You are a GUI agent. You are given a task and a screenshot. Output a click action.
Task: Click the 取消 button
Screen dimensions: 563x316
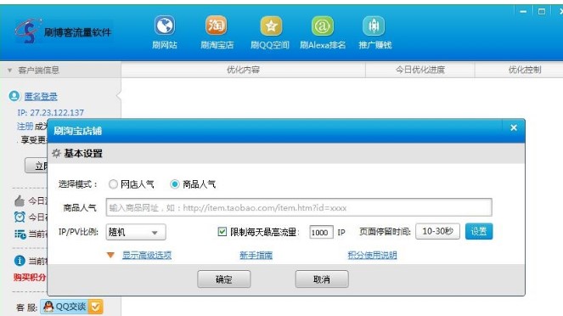(x=322, y=279)
